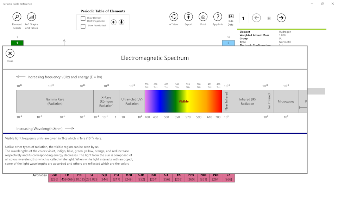Close the Electromagnetic Spectrum dialog
The height and width of the screenshot is (216, 338).
(10, 53)
